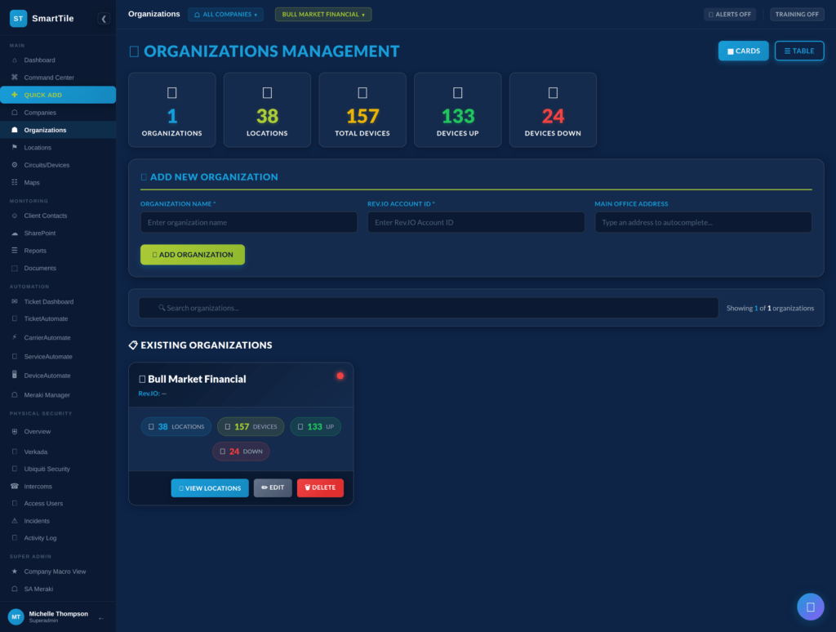Click the DeviceAutomate device icon

[x=15, y=375]
